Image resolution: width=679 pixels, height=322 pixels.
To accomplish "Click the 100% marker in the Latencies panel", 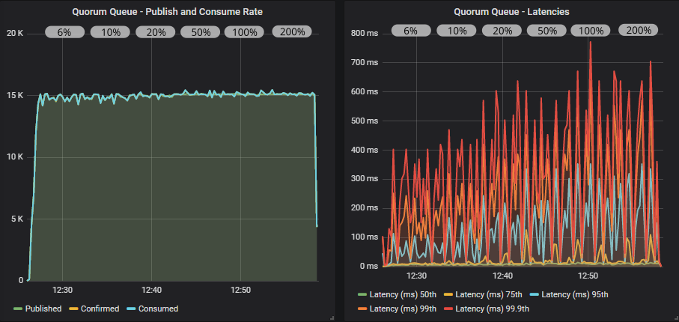I will point(591,31).
